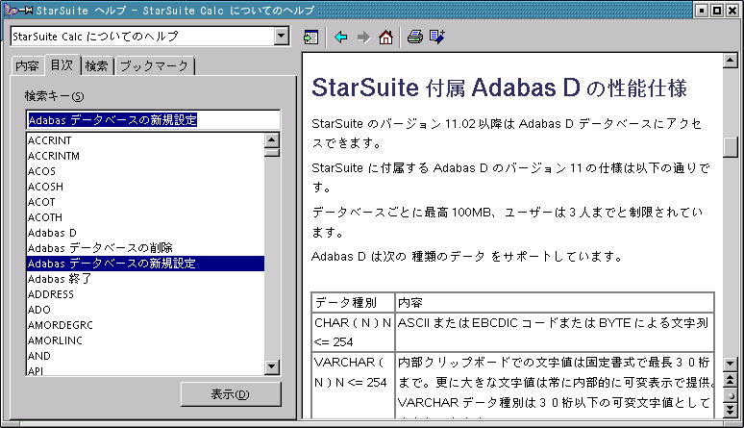744x428 pixels.
Task: Minimize the help window
Action: (x=702, y=10)
